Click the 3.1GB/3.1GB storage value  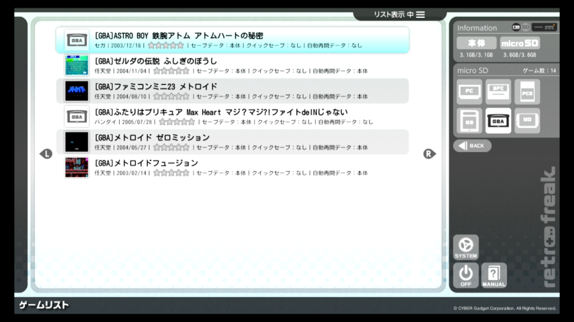[476, 55]
